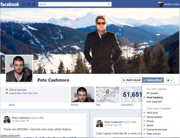Choose the Only Important option
This screenshot has height=138, width=180.
[x=154, y=102]
